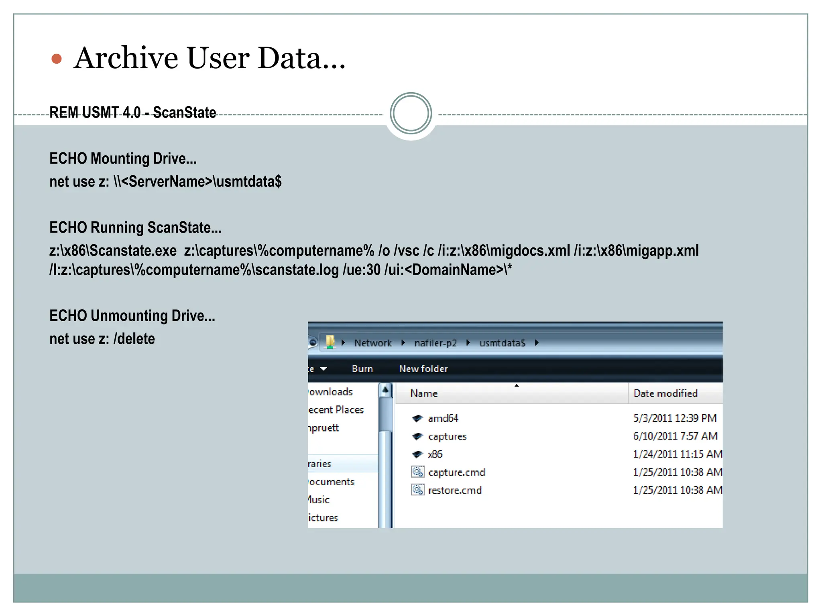822x616 pixels.
Task: Sort files by the Name column header
Action: [x=512, y=393]
